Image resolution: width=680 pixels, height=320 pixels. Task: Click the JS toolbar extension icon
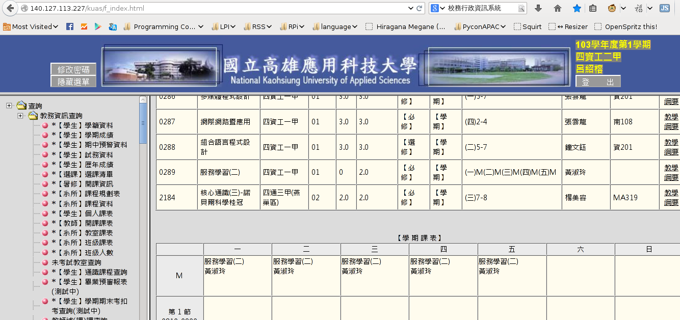(x=664, y=8)
